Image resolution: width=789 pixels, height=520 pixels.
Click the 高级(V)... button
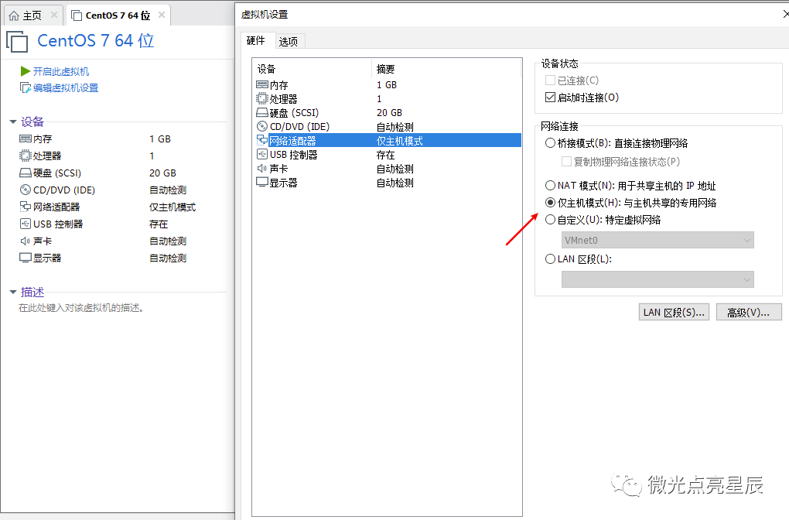pyautogui.click(x=748, y=311)
